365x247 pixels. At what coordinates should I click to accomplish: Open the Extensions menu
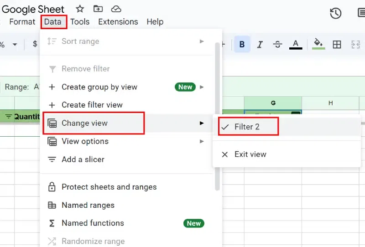pos(118,21)
